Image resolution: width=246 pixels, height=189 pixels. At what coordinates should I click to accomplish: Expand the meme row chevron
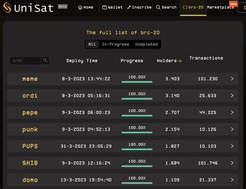[x=232, y=79]
